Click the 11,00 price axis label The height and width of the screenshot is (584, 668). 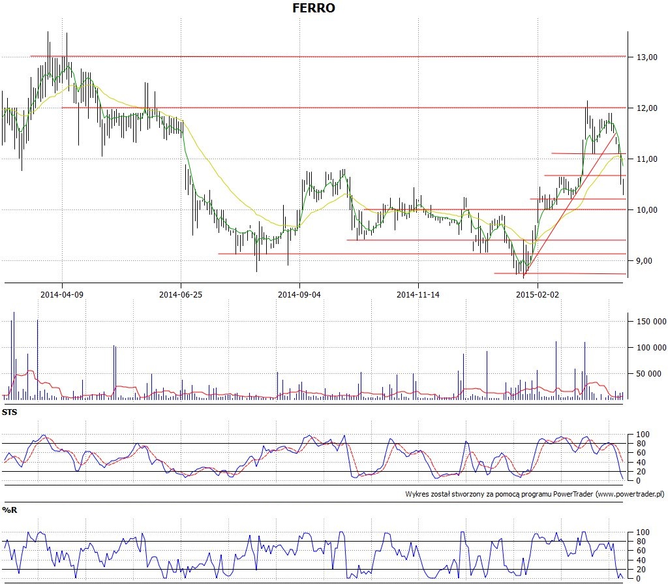pyautogui.click(x=647, y=159)
